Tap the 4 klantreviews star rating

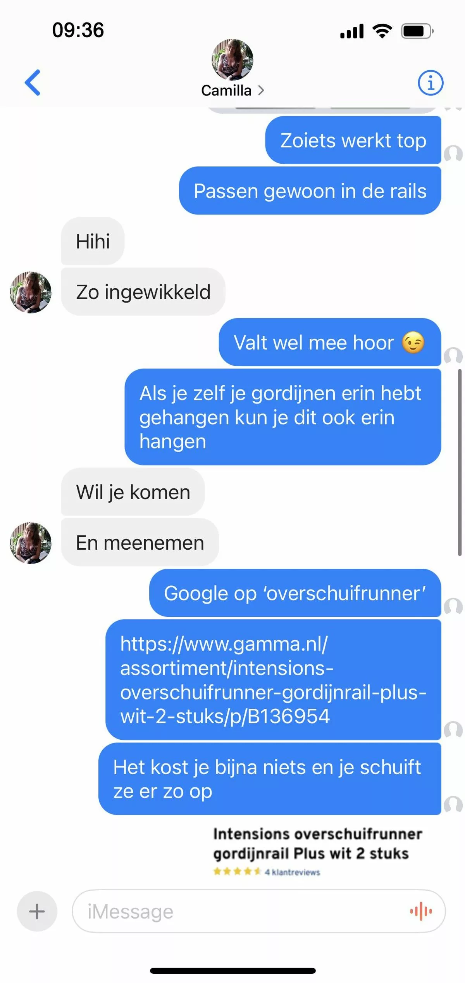pyautogui.click(x=267, y=872)
